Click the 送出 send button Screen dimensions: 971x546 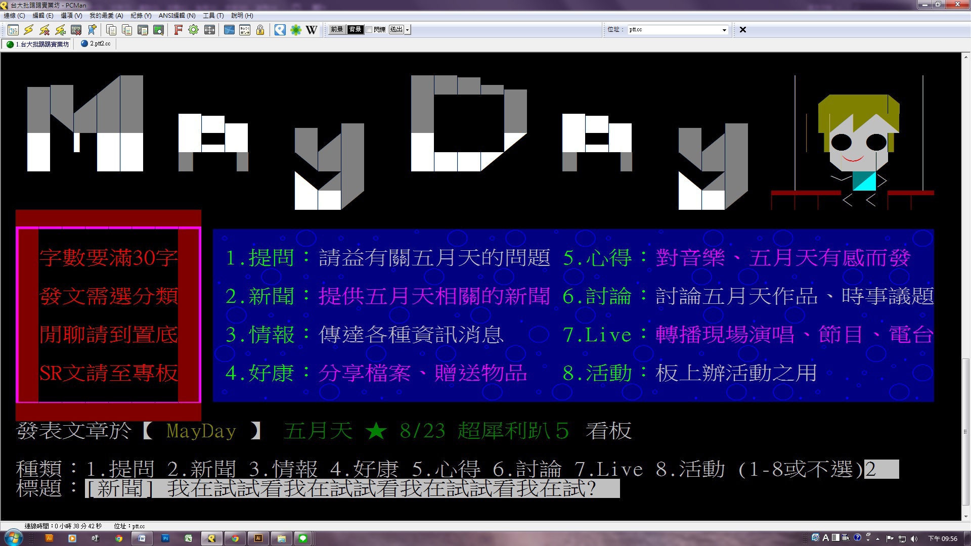click(396, 30)
